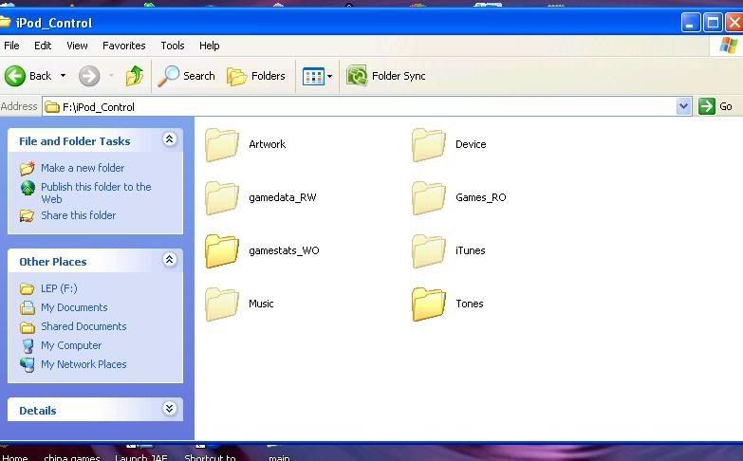Select the Tones folder icon
Viewport: 743px width, 461px height.
429,304
